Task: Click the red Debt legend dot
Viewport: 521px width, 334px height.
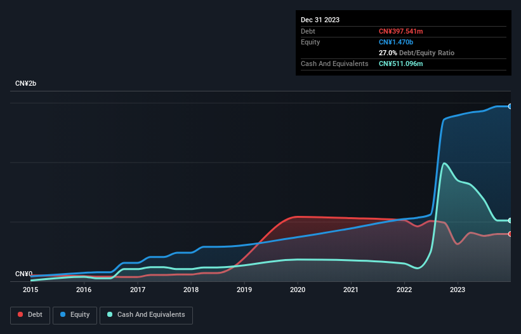Action: pos(20,314)
